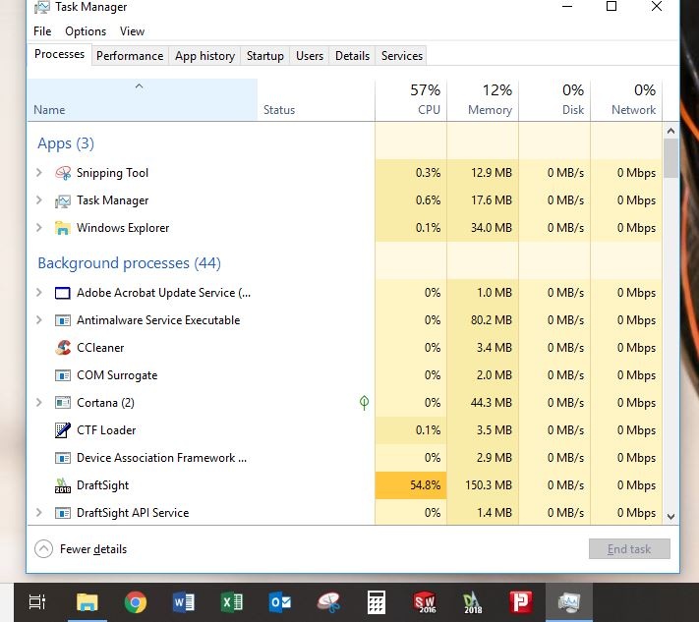This screenshot has height=622, width=699.
Task: Sort processes by Memory column
Action: 483,100
